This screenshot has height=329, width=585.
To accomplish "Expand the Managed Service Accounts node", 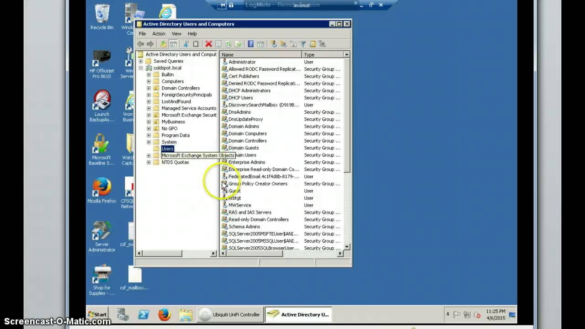I will click(x=149, y=108).
